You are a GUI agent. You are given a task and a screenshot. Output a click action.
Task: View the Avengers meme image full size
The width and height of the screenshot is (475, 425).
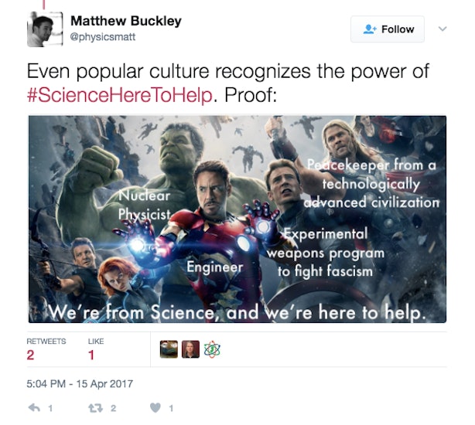click(x=237, y=219)
